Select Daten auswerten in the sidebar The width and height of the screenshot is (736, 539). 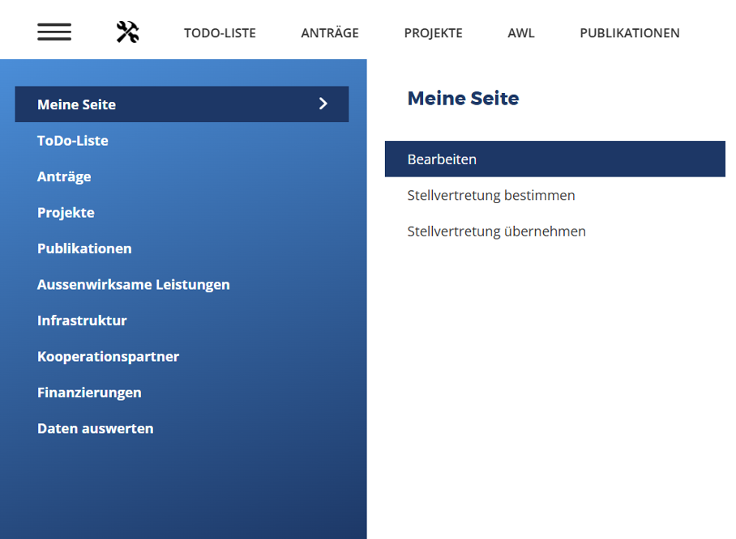95,429
